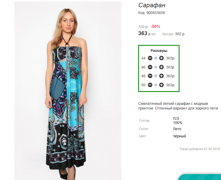Viewport: 221px width, 180px height.
Task: Click the size 44 quantity value
Action: pyautogui.click(x=155, y=58)
